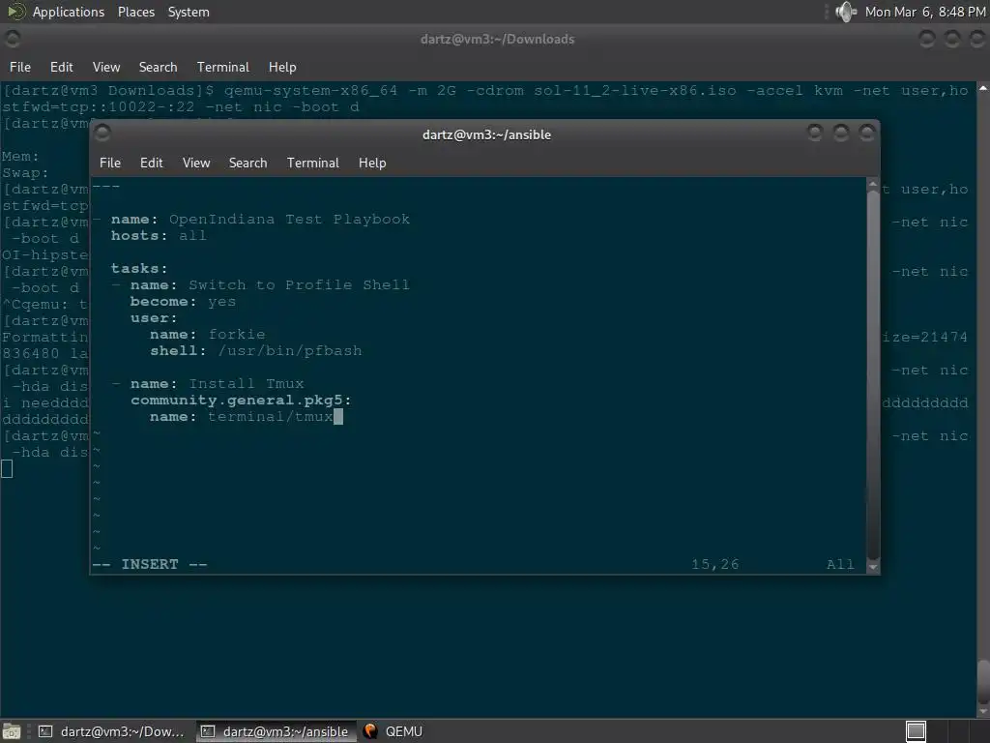Close the Downloads terminal window
This screenshot has height=743, width=990.
tap(976, 39)
